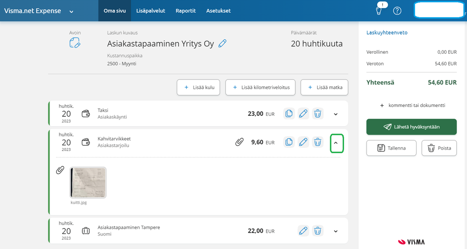The image size is (467, 249).
Task: Delete the Kahvitarvikkeet expense row
Action: (x=317, y=142)
